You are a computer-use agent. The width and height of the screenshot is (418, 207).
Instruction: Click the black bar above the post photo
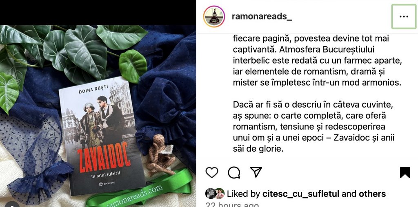tap(98, 13)
